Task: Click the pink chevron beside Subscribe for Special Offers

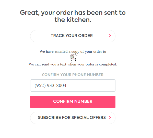Action: 110,117
